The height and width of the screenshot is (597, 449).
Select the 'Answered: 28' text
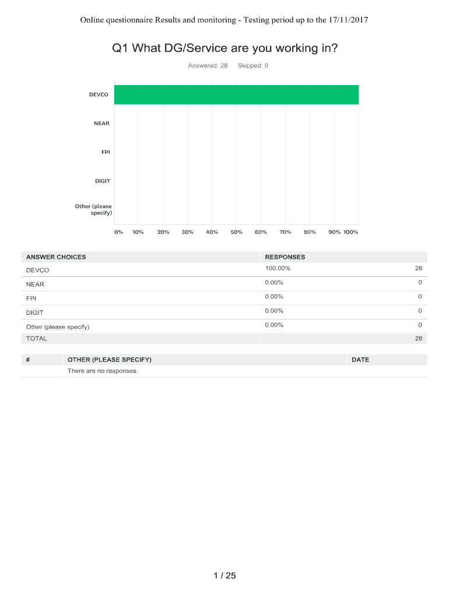pos(208,65)
